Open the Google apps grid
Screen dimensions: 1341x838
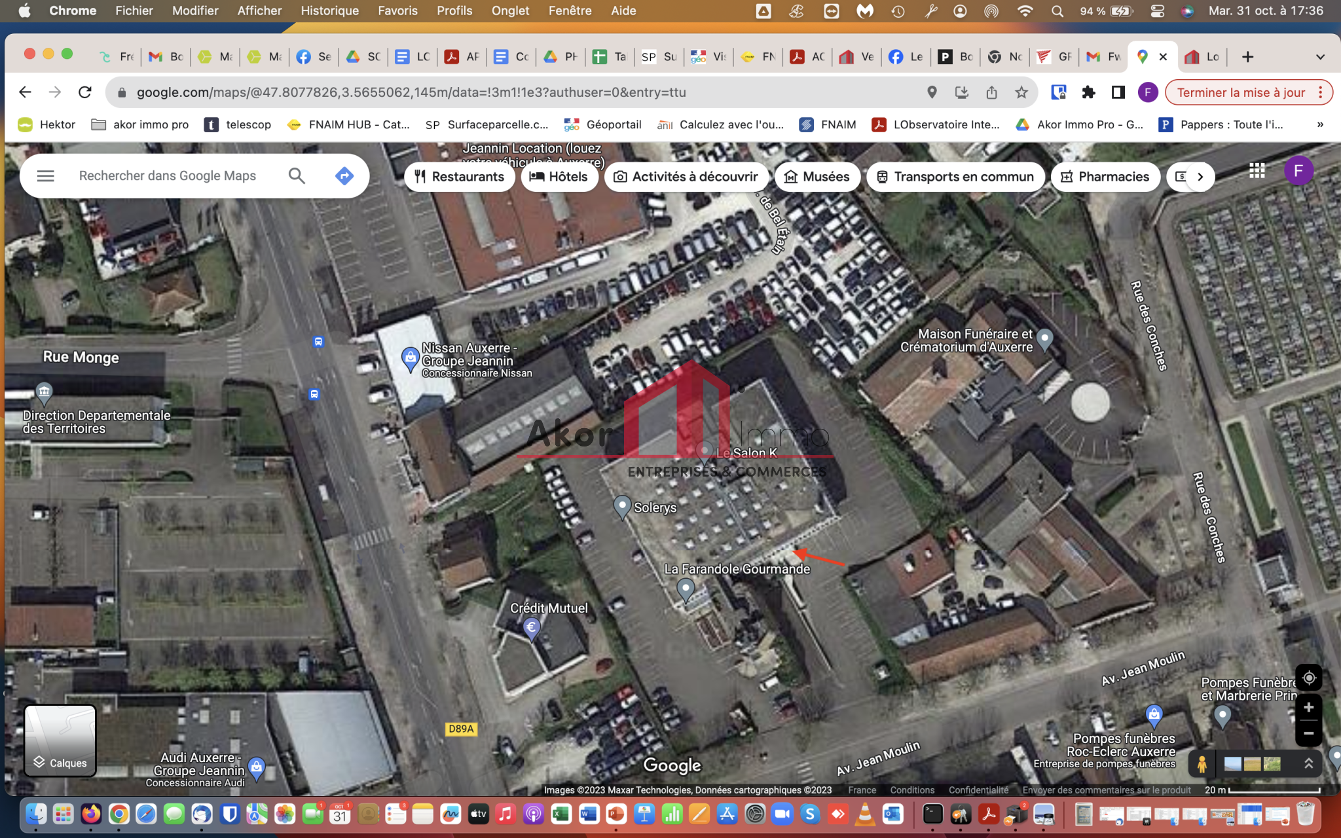point(1257,171)
